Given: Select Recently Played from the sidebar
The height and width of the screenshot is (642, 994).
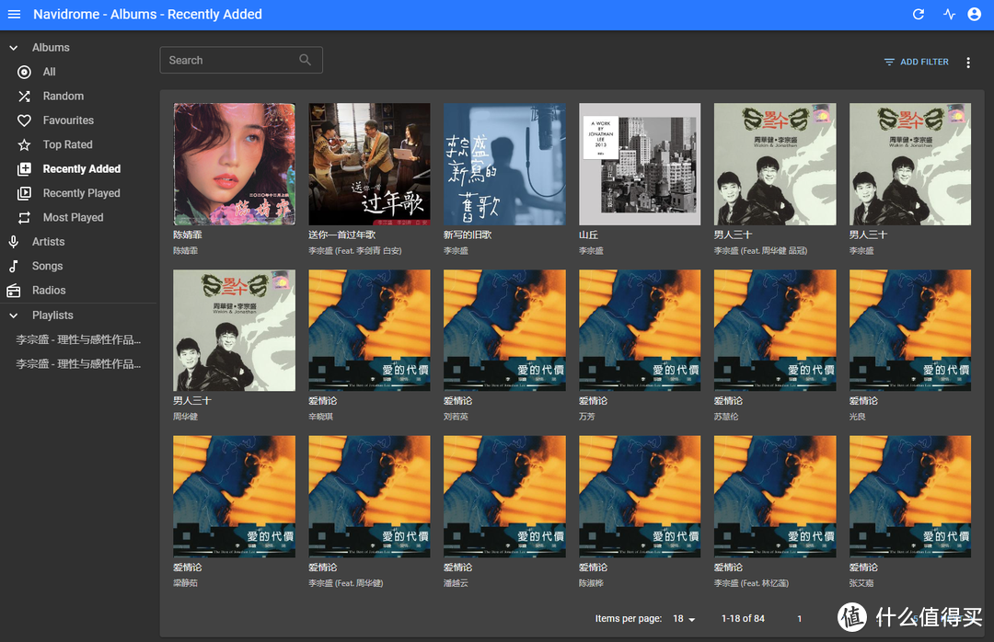Looking at the screenshot, I should pyautogui.click(x=24, y=192).
